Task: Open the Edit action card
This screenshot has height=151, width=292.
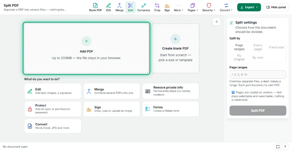Action: pyautogui.click(x=53, y=91)
